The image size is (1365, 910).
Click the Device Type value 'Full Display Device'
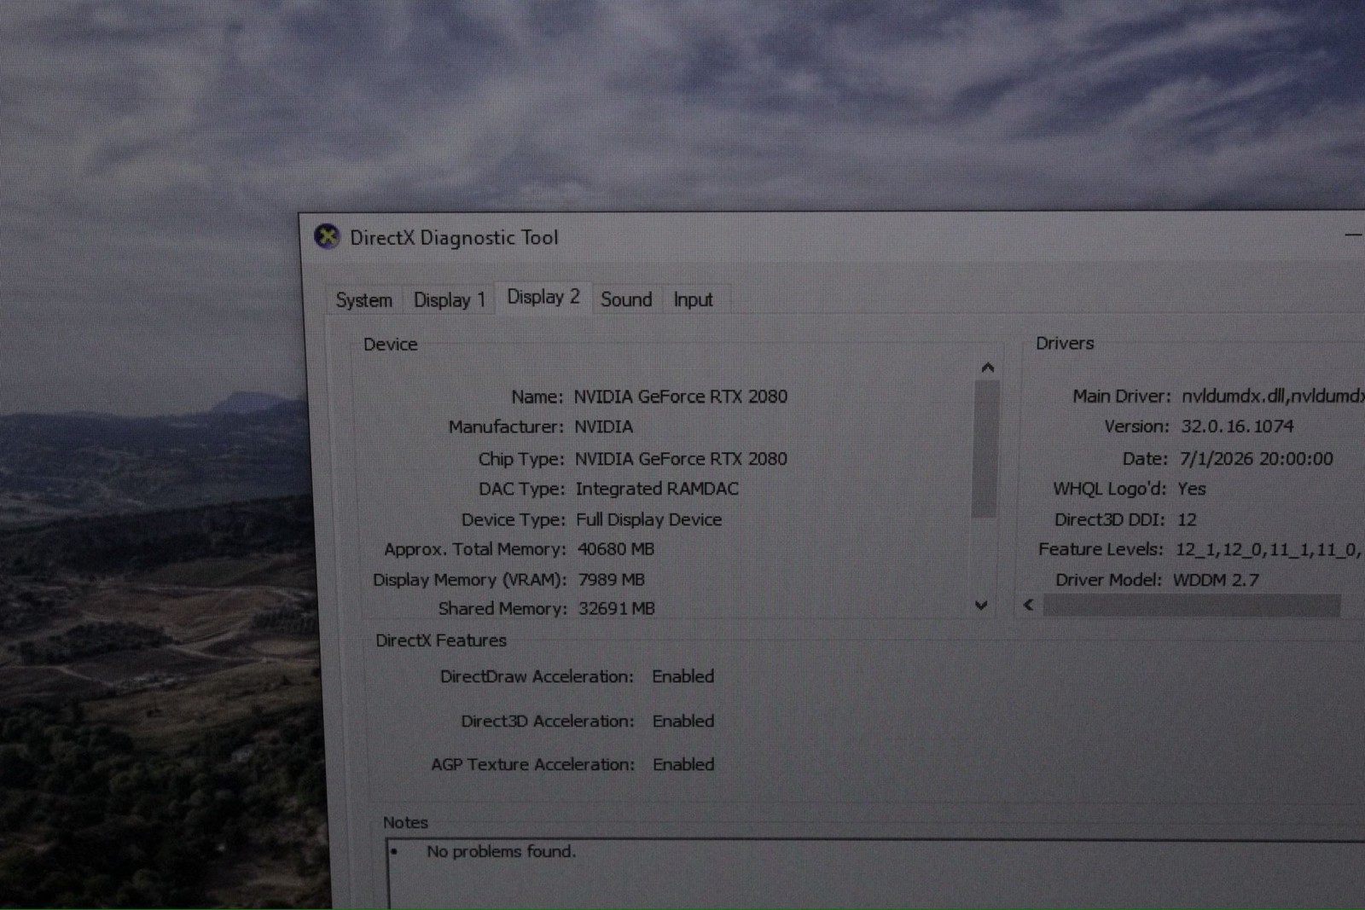(649, 519)
